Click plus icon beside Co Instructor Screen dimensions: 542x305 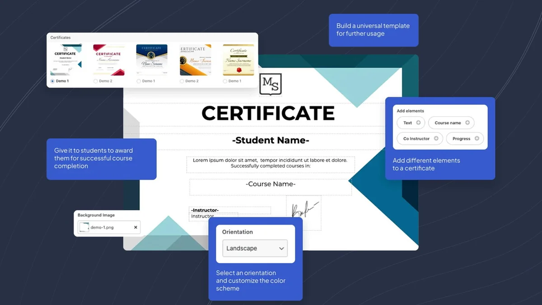[x=436, y=138]
